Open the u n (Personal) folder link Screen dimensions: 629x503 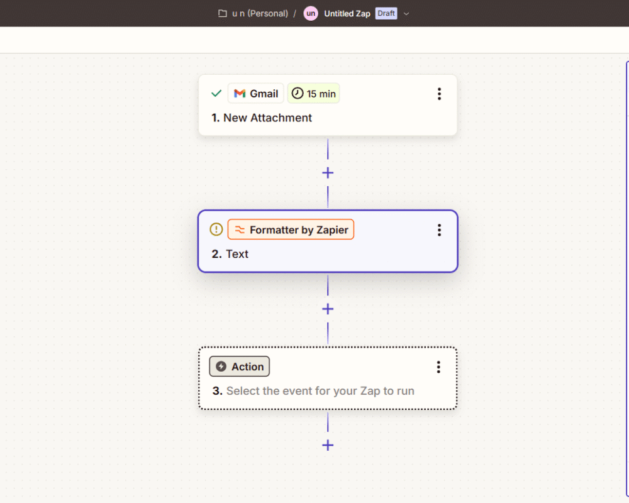click(x=260, y=14)
